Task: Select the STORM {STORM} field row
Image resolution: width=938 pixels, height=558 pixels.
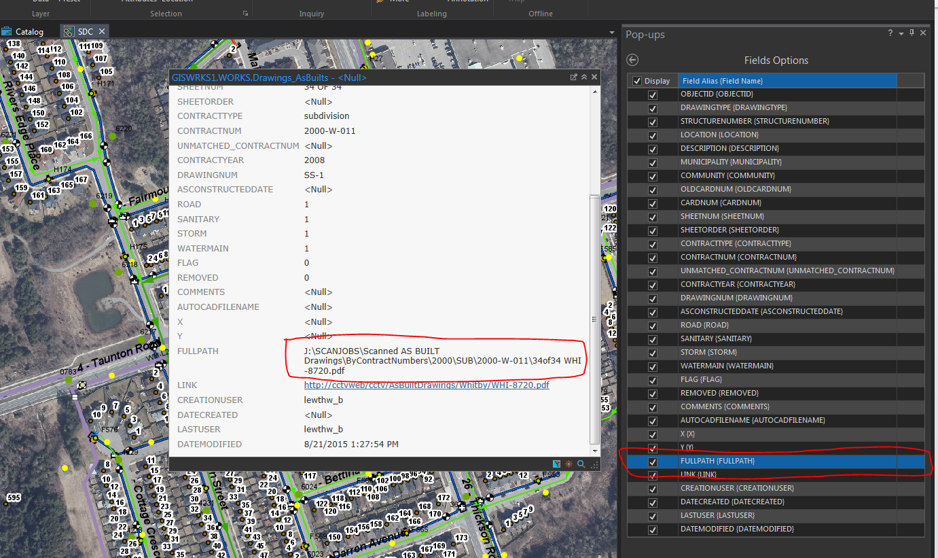Action: click(x=775, y=352)
